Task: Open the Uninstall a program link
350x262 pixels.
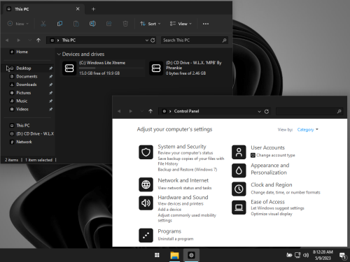Action: point(176,239)
